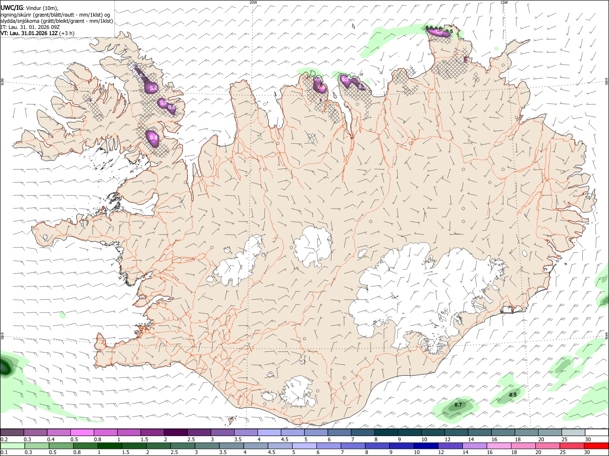Click the pink 18 swatch in lower legend row
The height and width of the screenshot is (456, 609).
(523, 446)
